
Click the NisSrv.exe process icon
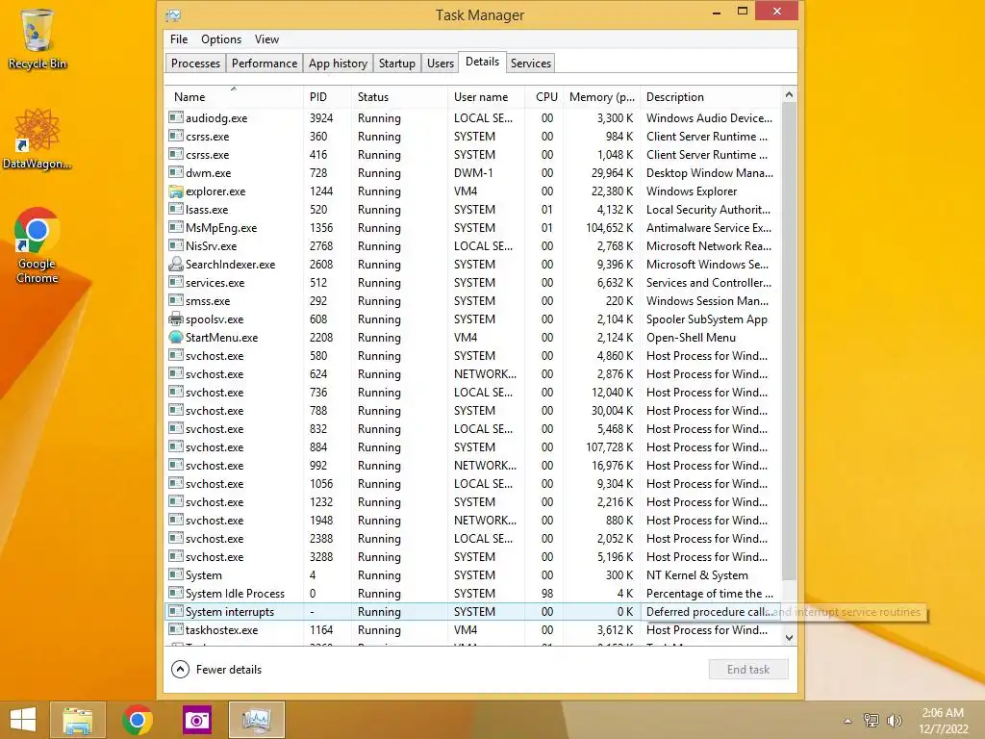(x=176, y=245)
